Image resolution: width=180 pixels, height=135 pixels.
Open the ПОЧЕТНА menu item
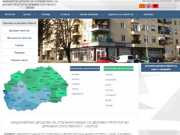(10, 14)
